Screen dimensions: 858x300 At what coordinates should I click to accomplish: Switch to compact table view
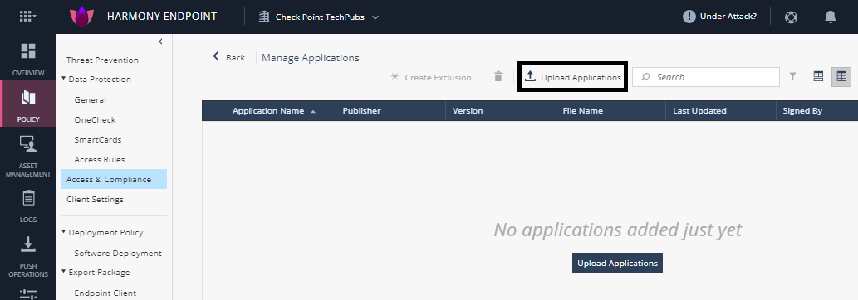click(818, 76)
